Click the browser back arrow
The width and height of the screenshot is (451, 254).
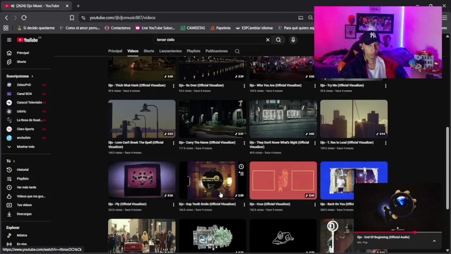pos(6,18)
